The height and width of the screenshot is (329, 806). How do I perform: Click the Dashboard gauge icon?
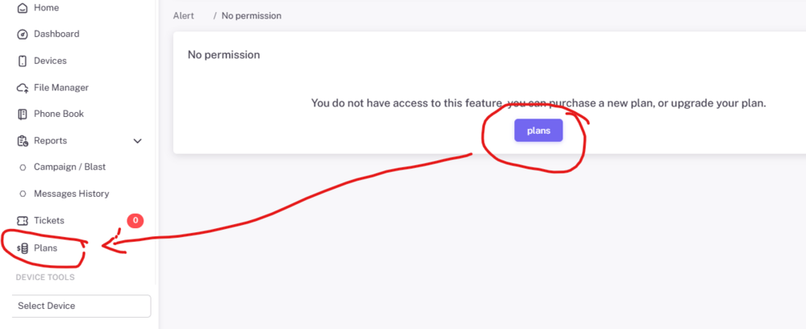23,35
